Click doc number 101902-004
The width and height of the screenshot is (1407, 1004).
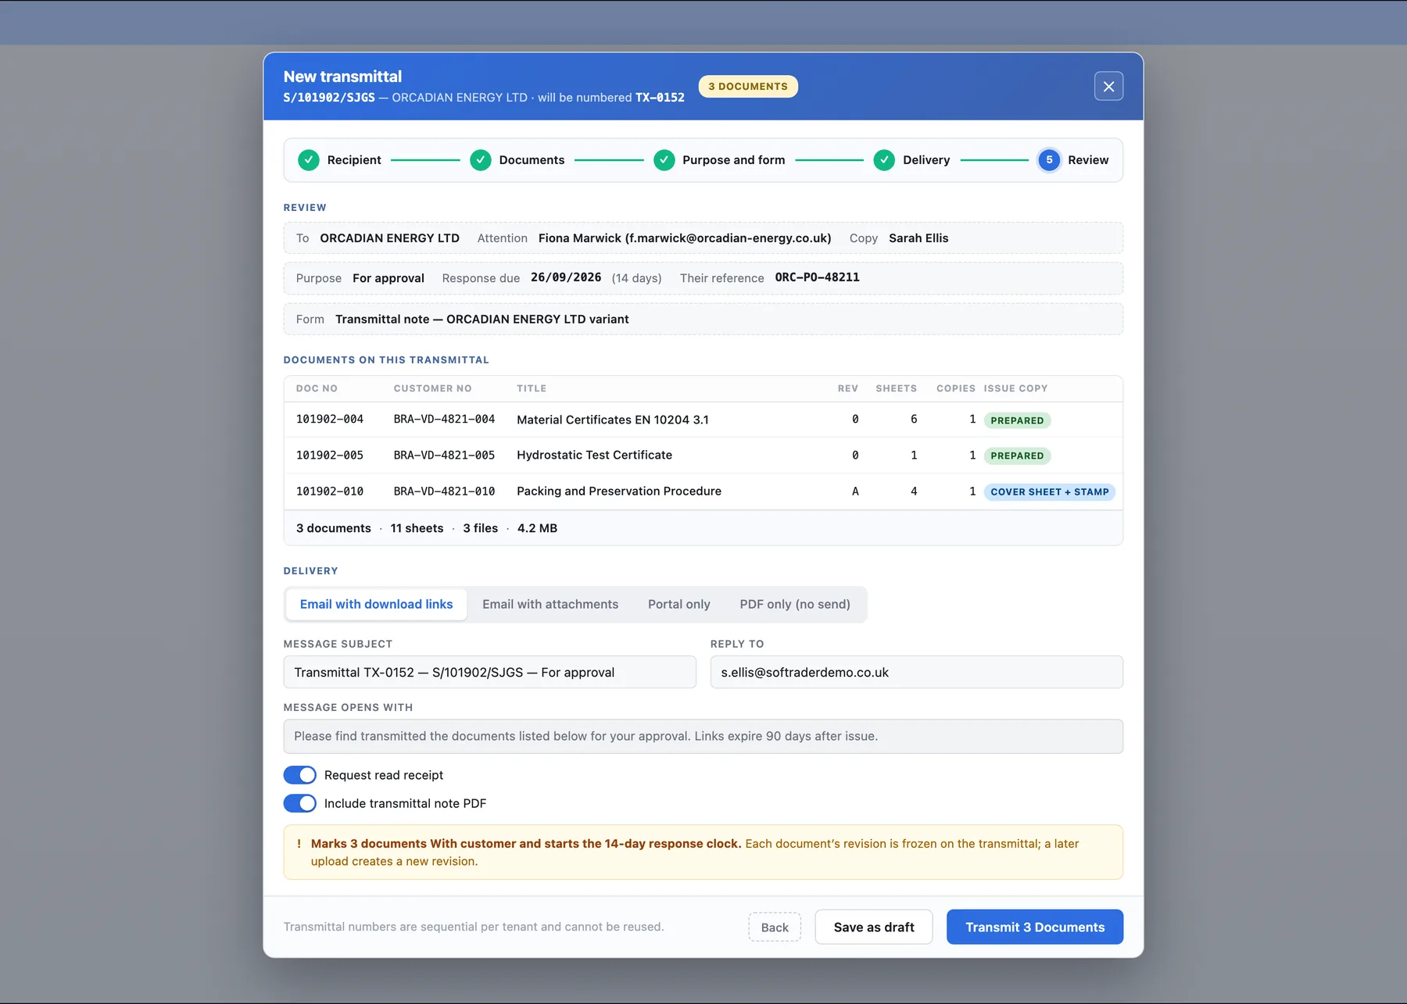tap(330, 420)
